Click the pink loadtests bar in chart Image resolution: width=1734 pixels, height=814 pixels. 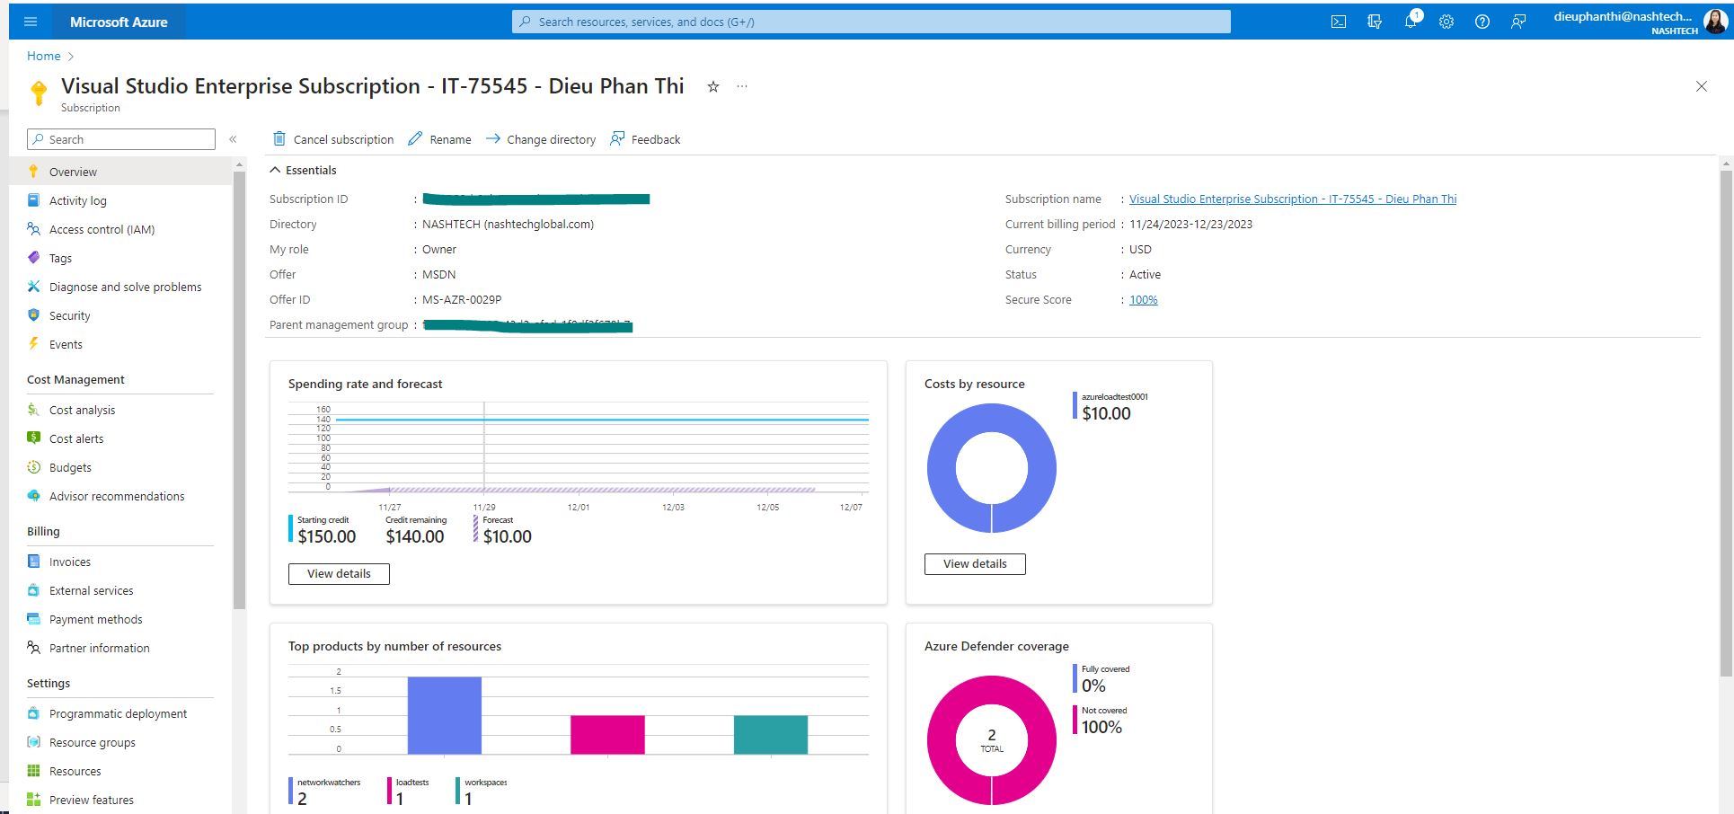607,735
